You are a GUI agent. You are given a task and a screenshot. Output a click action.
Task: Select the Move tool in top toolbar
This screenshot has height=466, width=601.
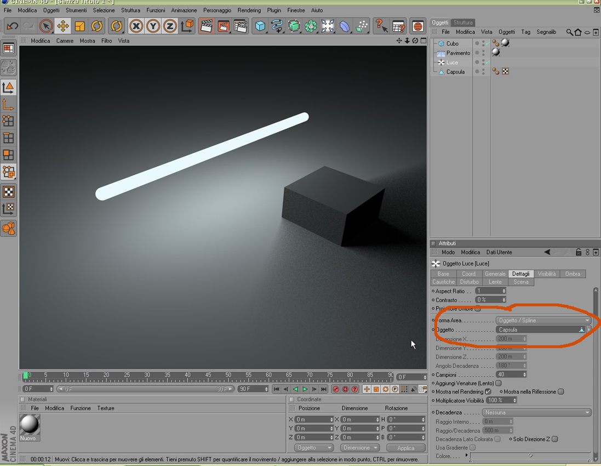click(62, 26)
